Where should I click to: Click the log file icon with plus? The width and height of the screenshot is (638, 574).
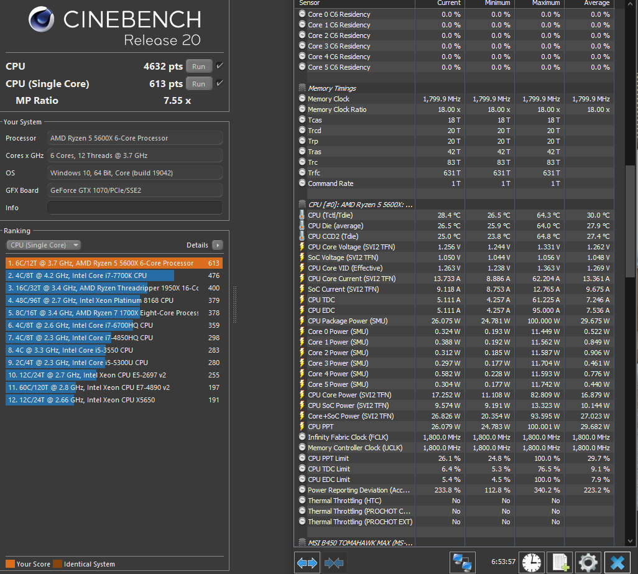click(x=561, y=562)
